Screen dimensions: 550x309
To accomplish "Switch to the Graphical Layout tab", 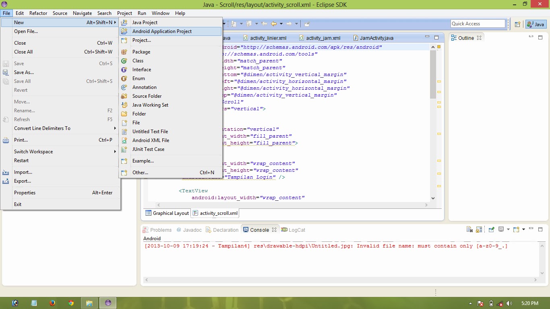I will click(x=167, y=213).
